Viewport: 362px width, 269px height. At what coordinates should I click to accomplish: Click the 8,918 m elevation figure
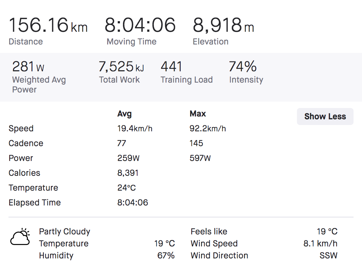coord(223,25)
